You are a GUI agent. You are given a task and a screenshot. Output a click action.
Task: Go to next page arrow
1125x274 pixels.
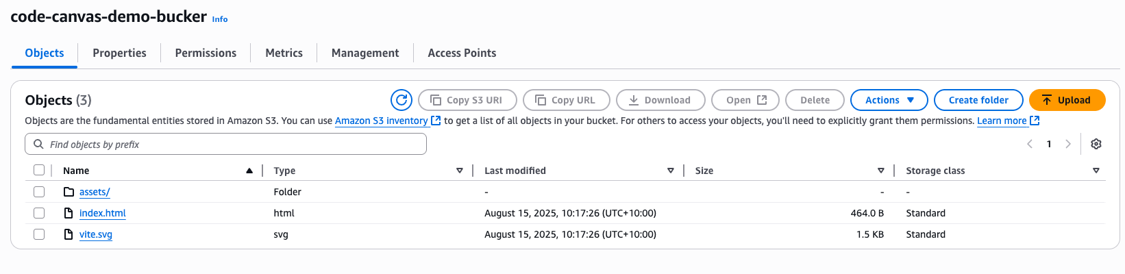tap(1068, 144)
